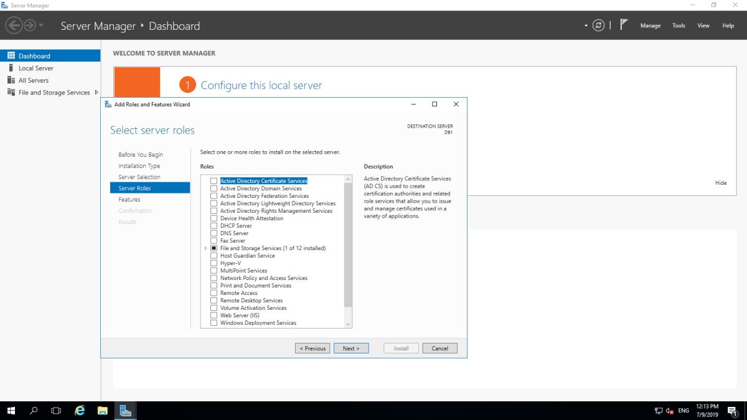Select Local Server in the left pane
The width and height of the screenshot is (747, 420).
tap(50, 68)
